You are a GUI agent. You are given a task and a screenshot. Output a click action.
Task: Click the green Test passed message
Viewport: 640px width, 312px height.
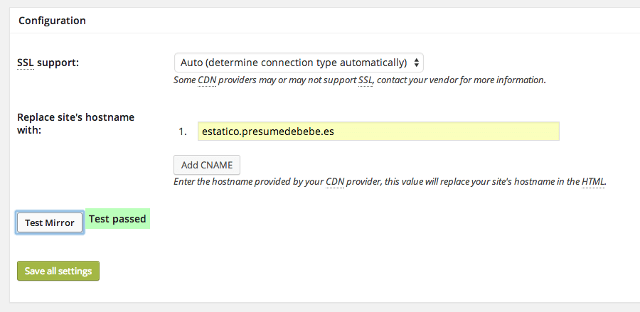click(117, 219)
